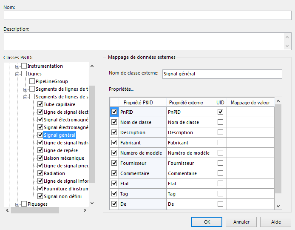Image resolution: width=295 pixels, height=230 pixels.
Task: Enable UID for the Tag property
Action: (220, 194)
